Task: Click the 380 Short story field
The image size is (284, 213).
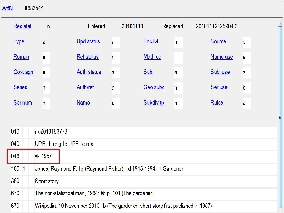Action: click(x=47, y=181)
